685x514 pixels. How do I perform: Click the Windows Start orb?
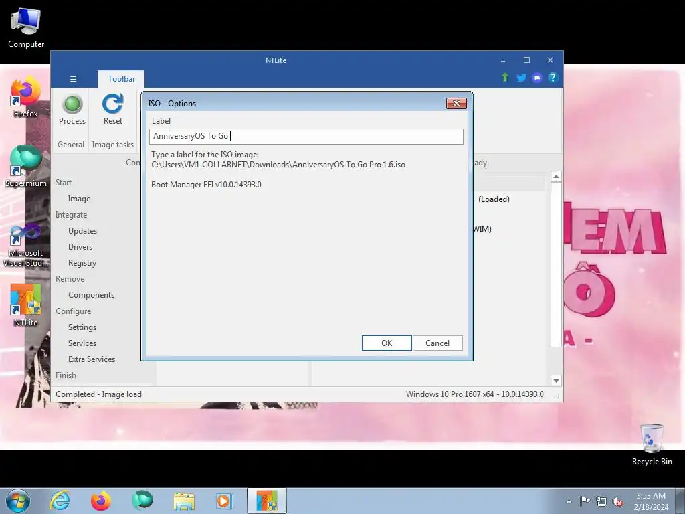(18, 501)
